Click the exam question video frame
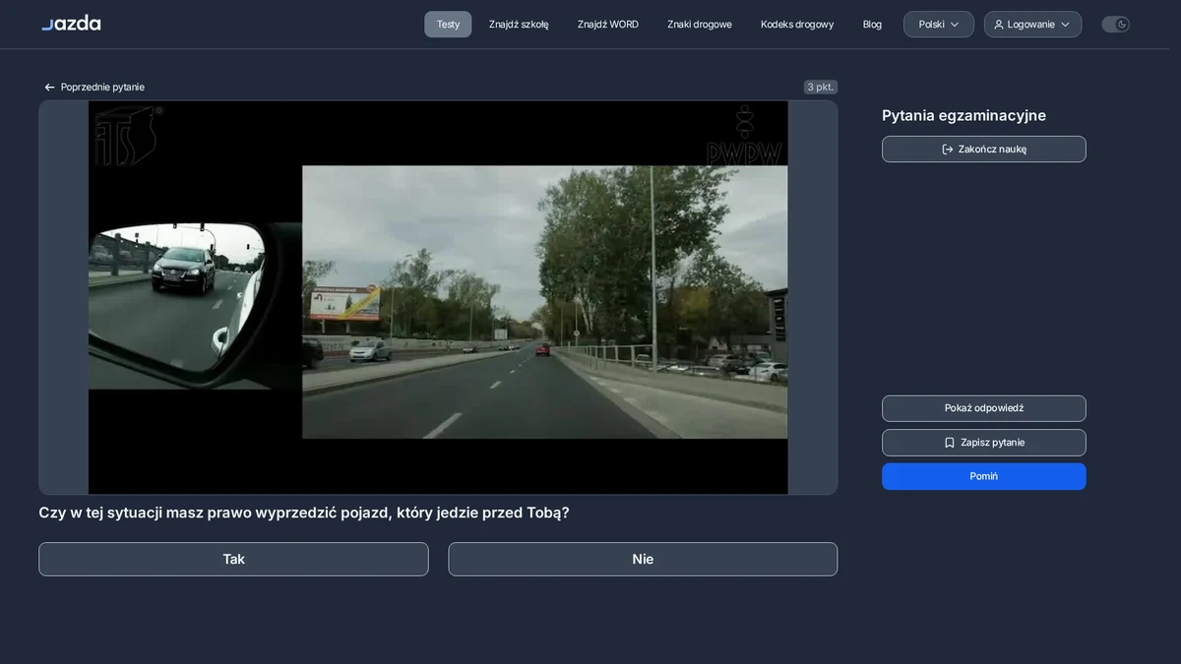 (438, 297)
